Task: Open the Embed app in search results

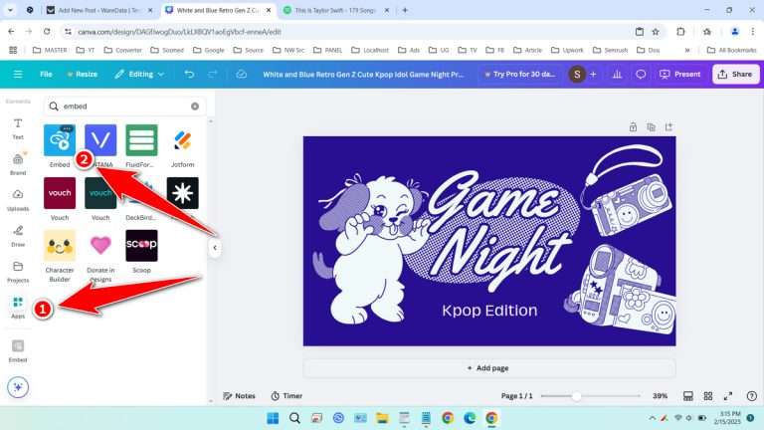Action: 59,141
